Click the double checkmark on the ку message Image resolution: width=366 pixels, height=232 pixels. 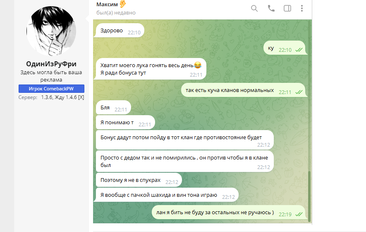(x=299, y=50)
